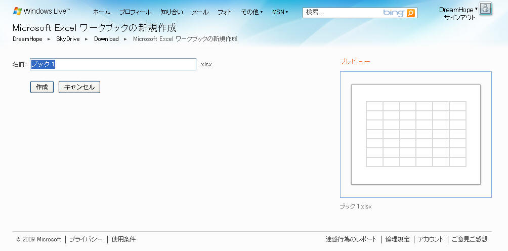508x251 pixels.
Task: Click the Windows Live logo
Action: (x=41, y=11)
